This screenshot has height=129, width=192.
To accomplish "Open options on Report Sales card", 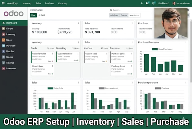I will click(x=52, y=66).
